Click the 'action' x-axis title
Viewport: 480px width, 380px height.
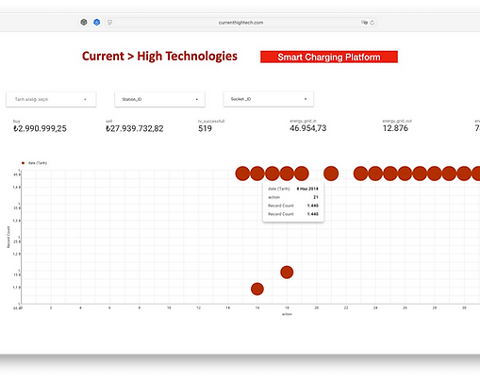(287, 314)
